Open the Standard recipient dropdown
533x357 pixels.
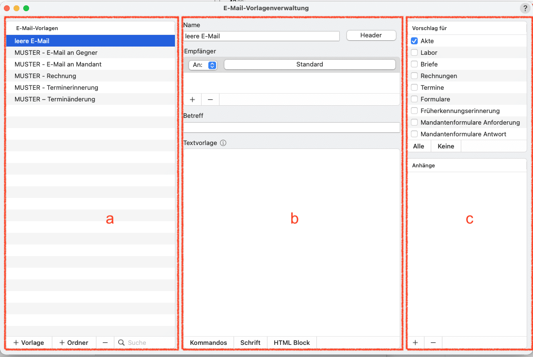310,65
